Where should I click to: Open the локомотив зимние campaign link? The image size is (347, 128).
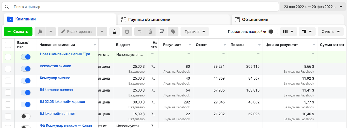(x=56, y=66)
